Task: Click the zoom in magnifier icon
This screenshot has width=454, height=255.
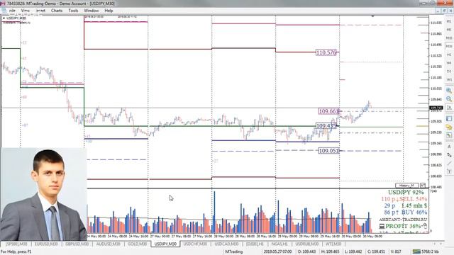Action: coord(449,91)
